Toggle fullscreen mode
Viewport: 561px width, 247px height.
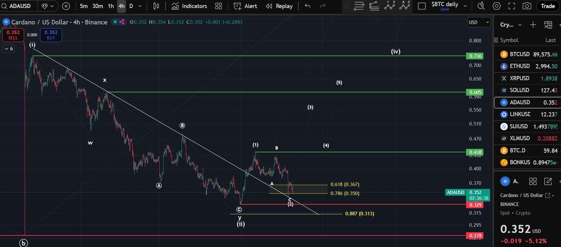pyautogui.click(x=512, y=6)
